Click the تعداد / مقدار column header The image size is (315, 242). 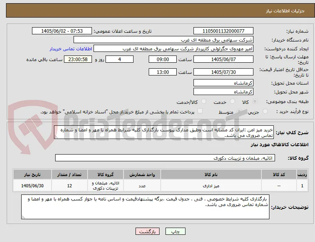click(x=69, y=175)
